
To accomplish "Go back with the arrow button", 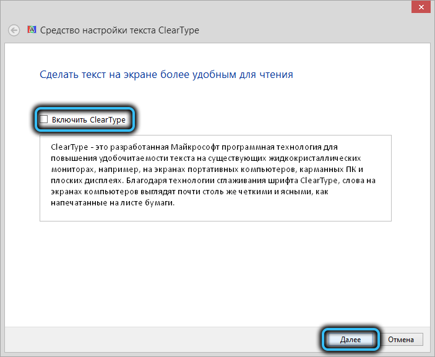I will (14, 30).
